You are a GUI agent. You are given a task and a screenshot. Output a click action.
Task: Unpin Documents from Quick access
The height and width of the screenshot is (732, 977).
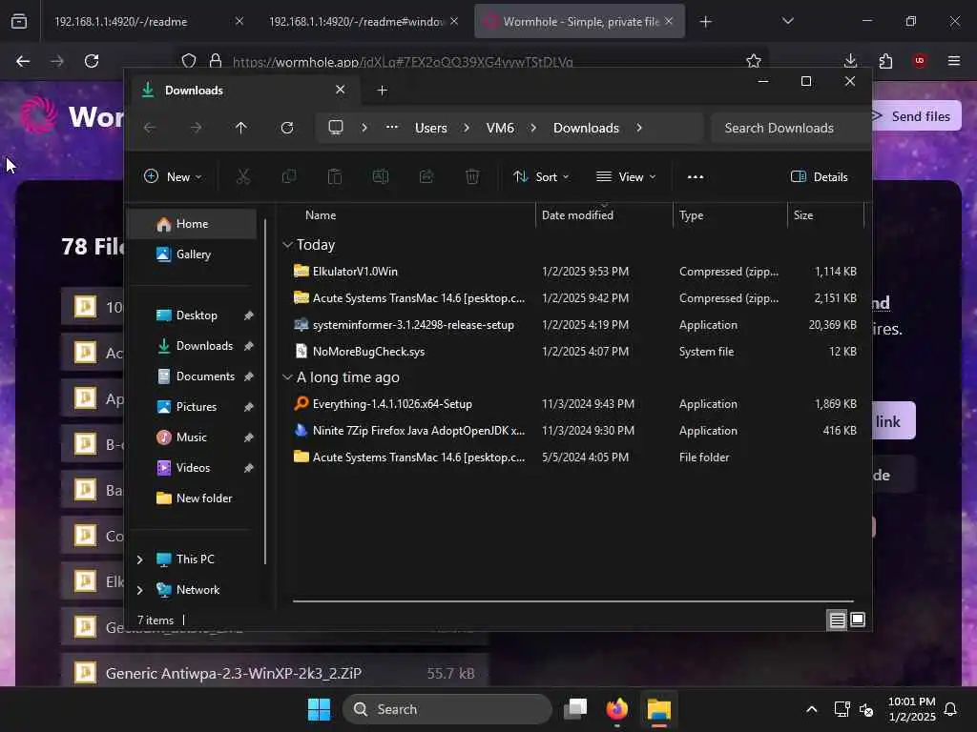[249, 376]
